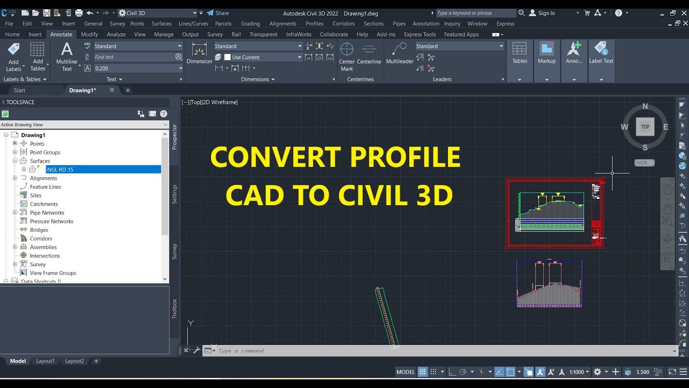The height and width of the screenshot is (388, 689).
Task: Toggle Object Snap Tracking
Action: (499, 372)
